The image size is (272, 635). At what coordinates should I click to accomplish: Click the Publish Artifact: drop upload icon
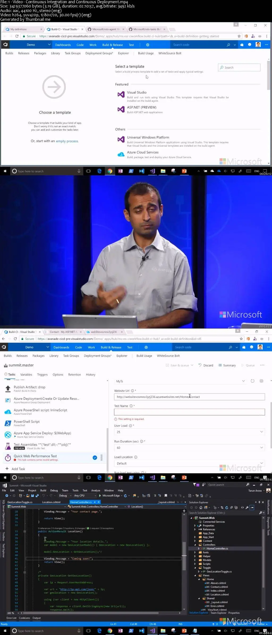(x=8, y=389)
